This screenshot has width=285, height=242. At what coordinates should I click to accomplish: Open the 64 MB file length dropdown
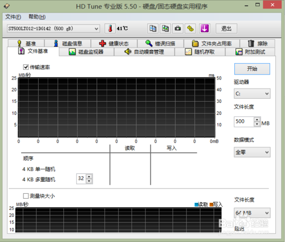pos(252,213)
